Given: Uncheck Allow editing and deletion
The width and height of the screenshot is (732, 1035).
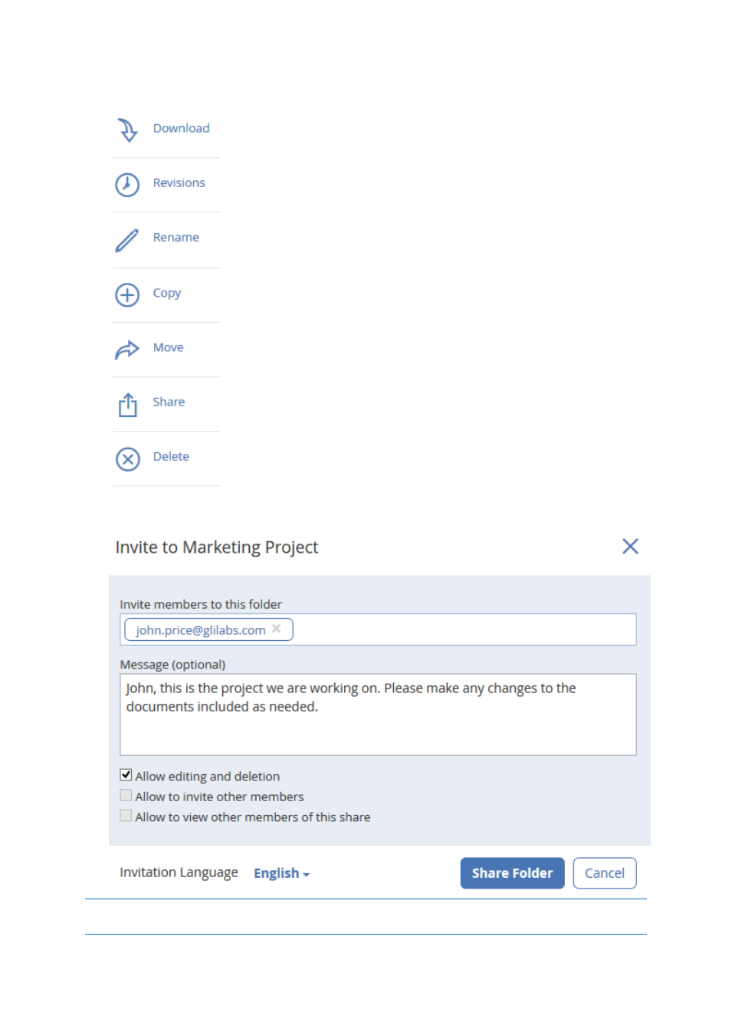Looking at the screenshot, I should 126,774.
